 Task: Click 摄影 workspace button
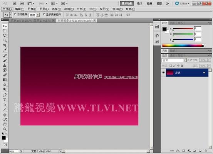coord(159,3)
